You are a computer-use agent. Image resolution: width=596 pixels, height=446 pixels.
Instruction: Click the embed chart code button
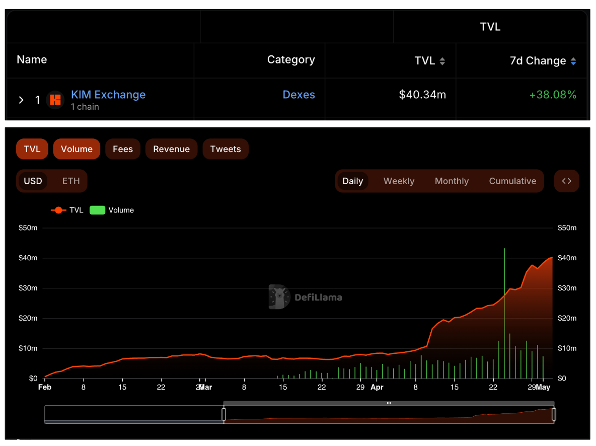pos(566,181)
